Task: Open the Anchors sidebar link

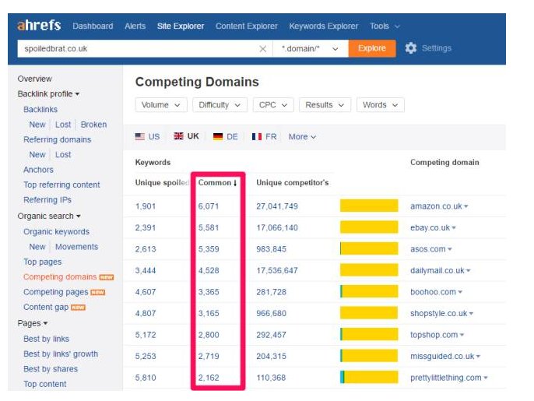Action: 38,170
